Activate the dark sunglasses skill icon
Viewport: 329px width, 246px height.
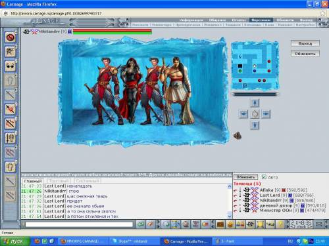coord(10,66)
